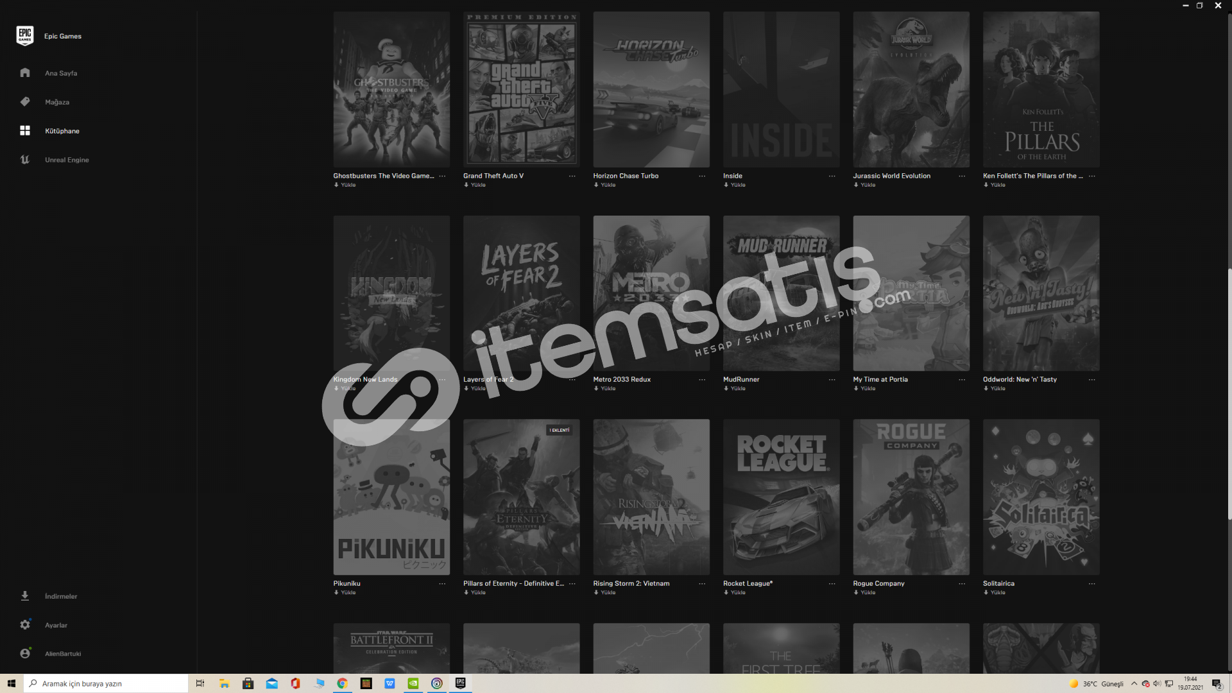The height and width of the screenshot is (693, 1232).
Task: Click 'AlienBartuki' account name
Action: tap(63, 654)
